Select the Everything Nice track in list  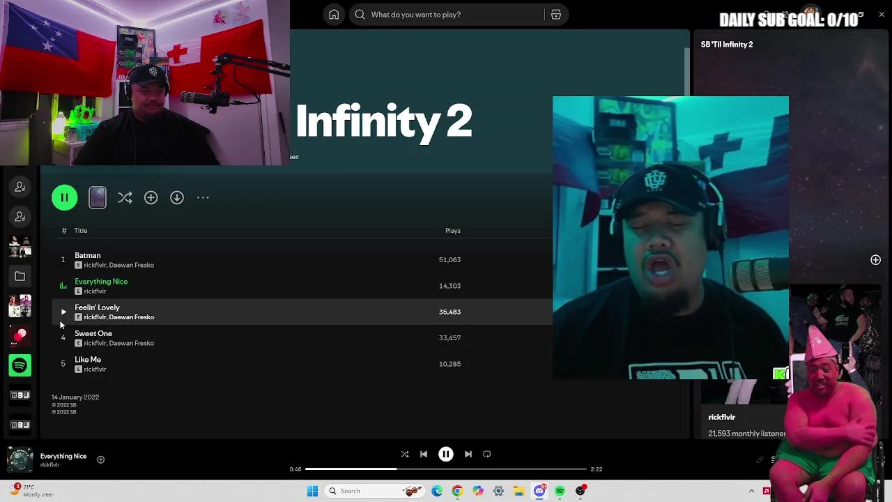point(101,282)
